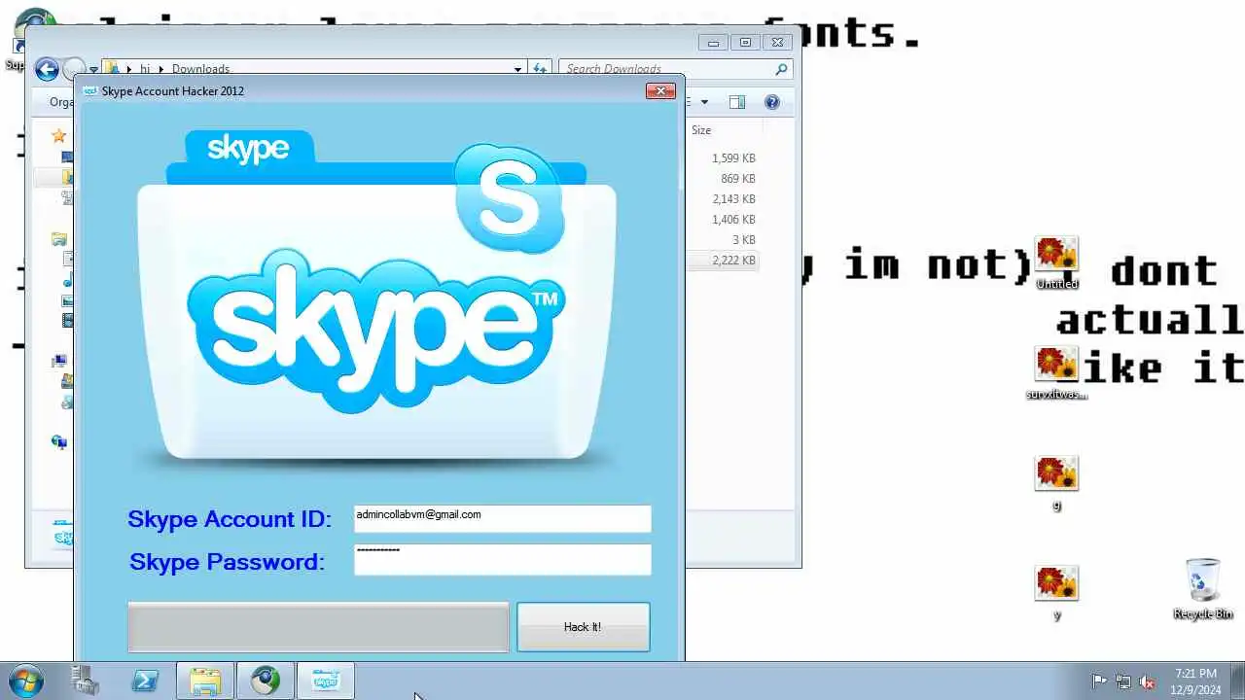
Task: Open the view options dropdown arrow
Action: (x=704, y=102)
